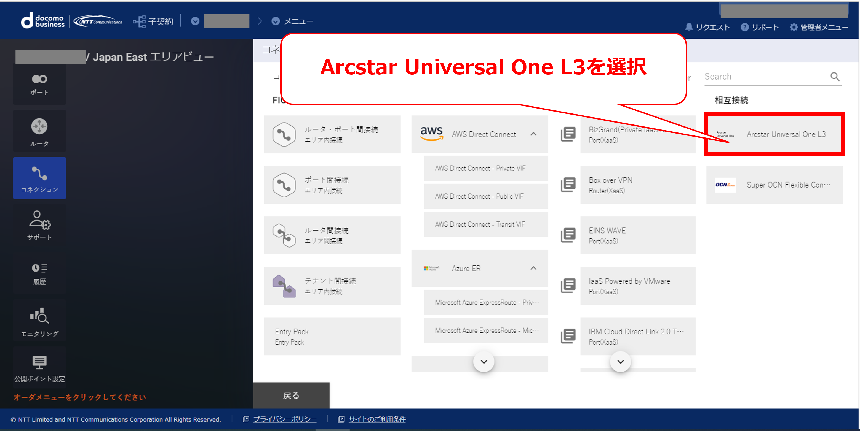
Task: Click the document icon beside EINS WAVE
Action: tap(568, 235)
